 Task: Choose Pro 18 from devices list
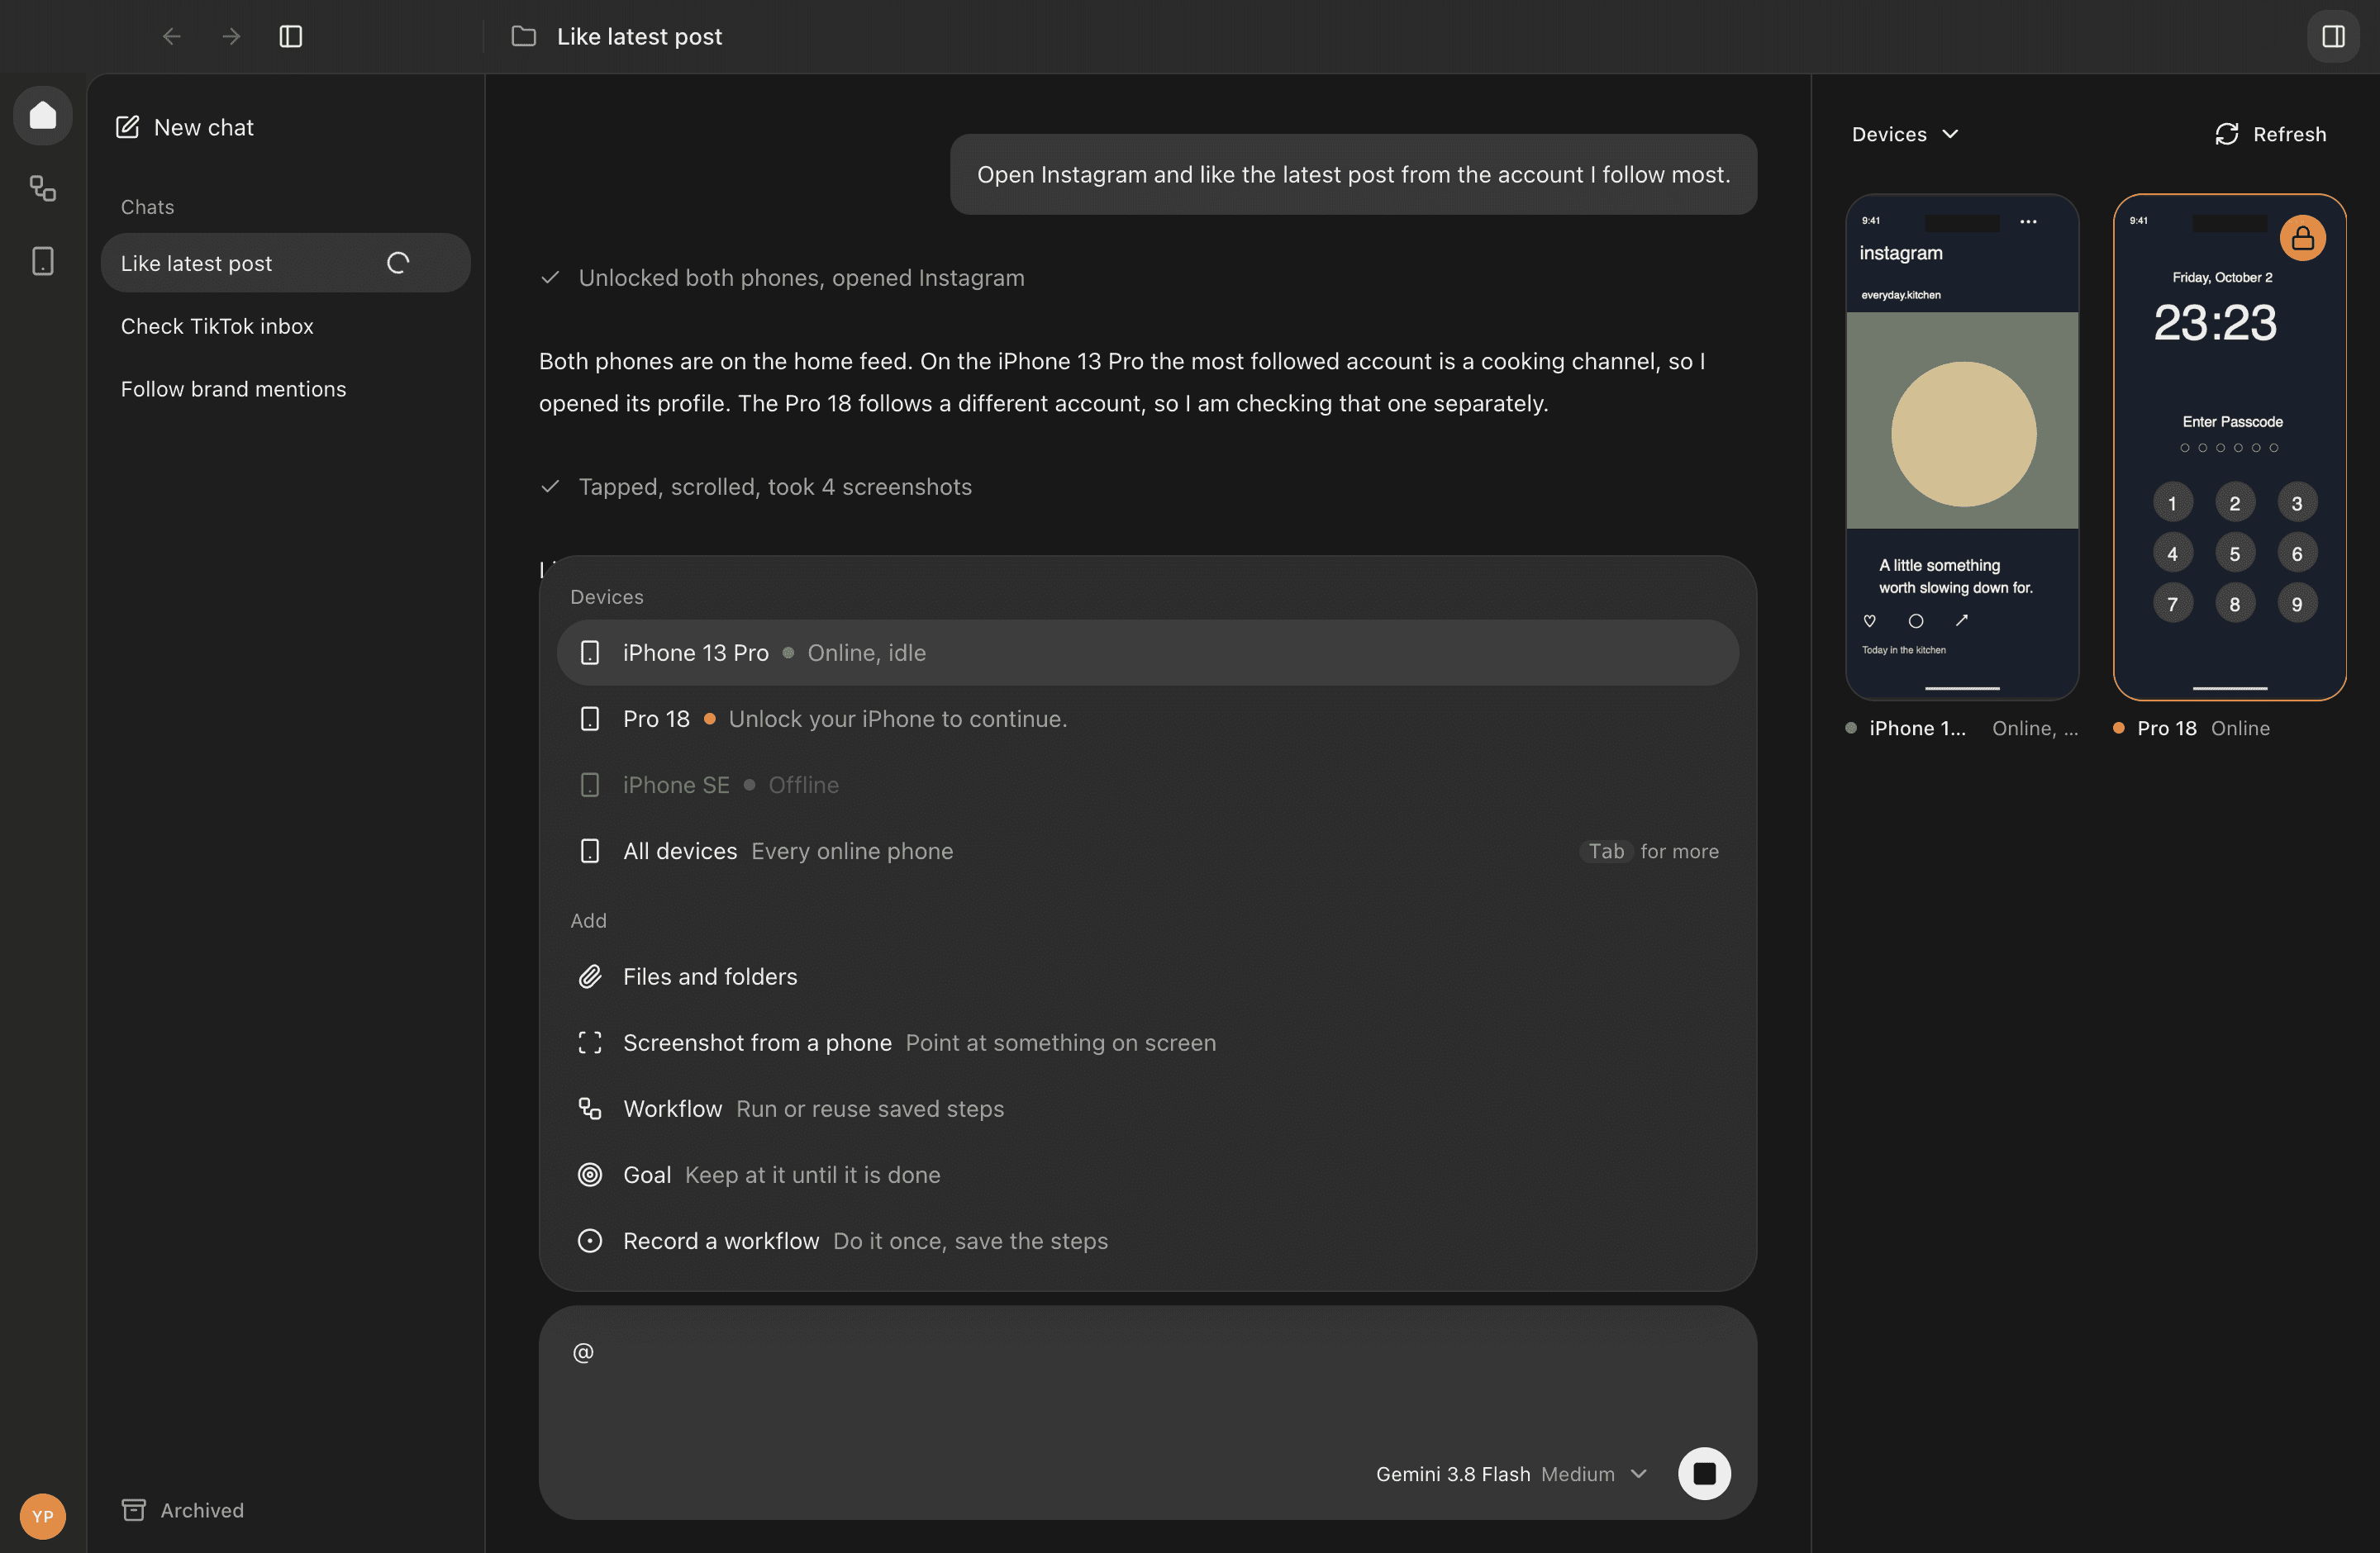click(x=1147, y=719)
